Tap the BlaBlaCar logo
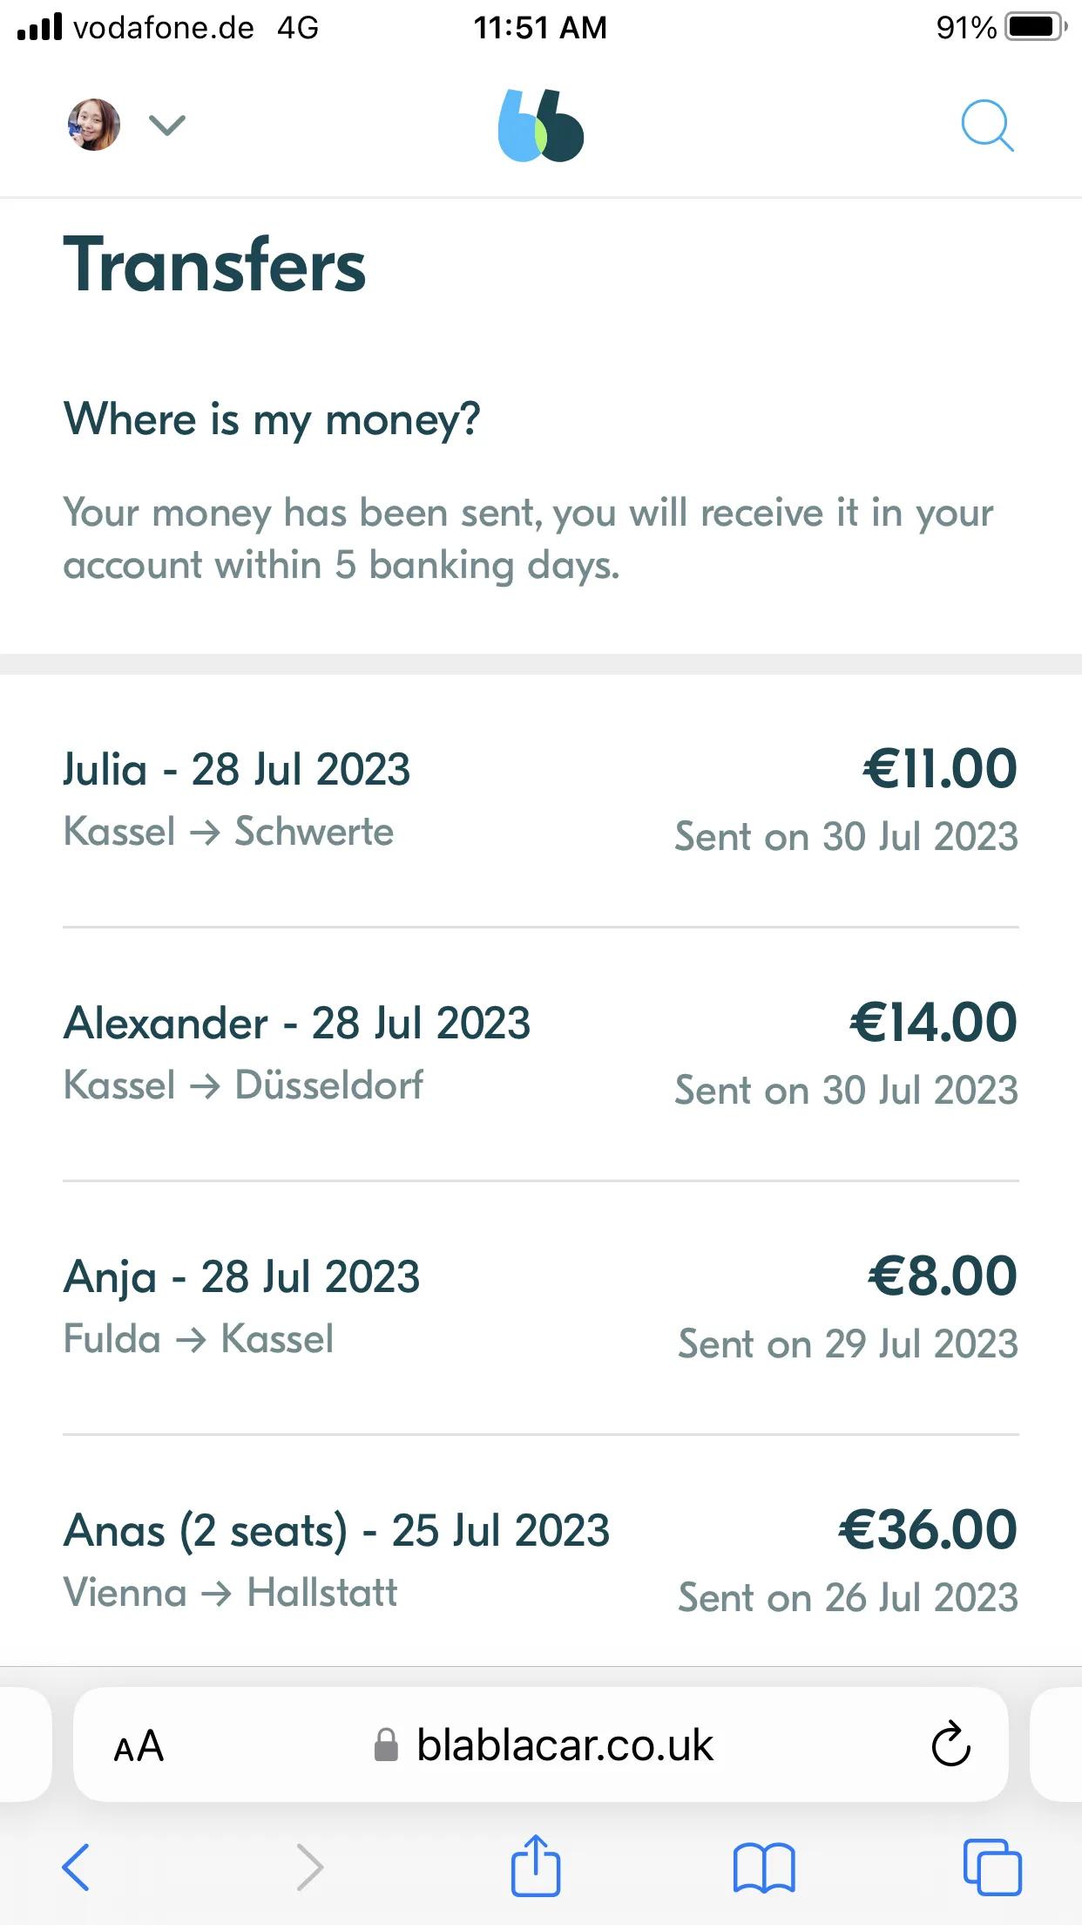 tap(541, 126)
